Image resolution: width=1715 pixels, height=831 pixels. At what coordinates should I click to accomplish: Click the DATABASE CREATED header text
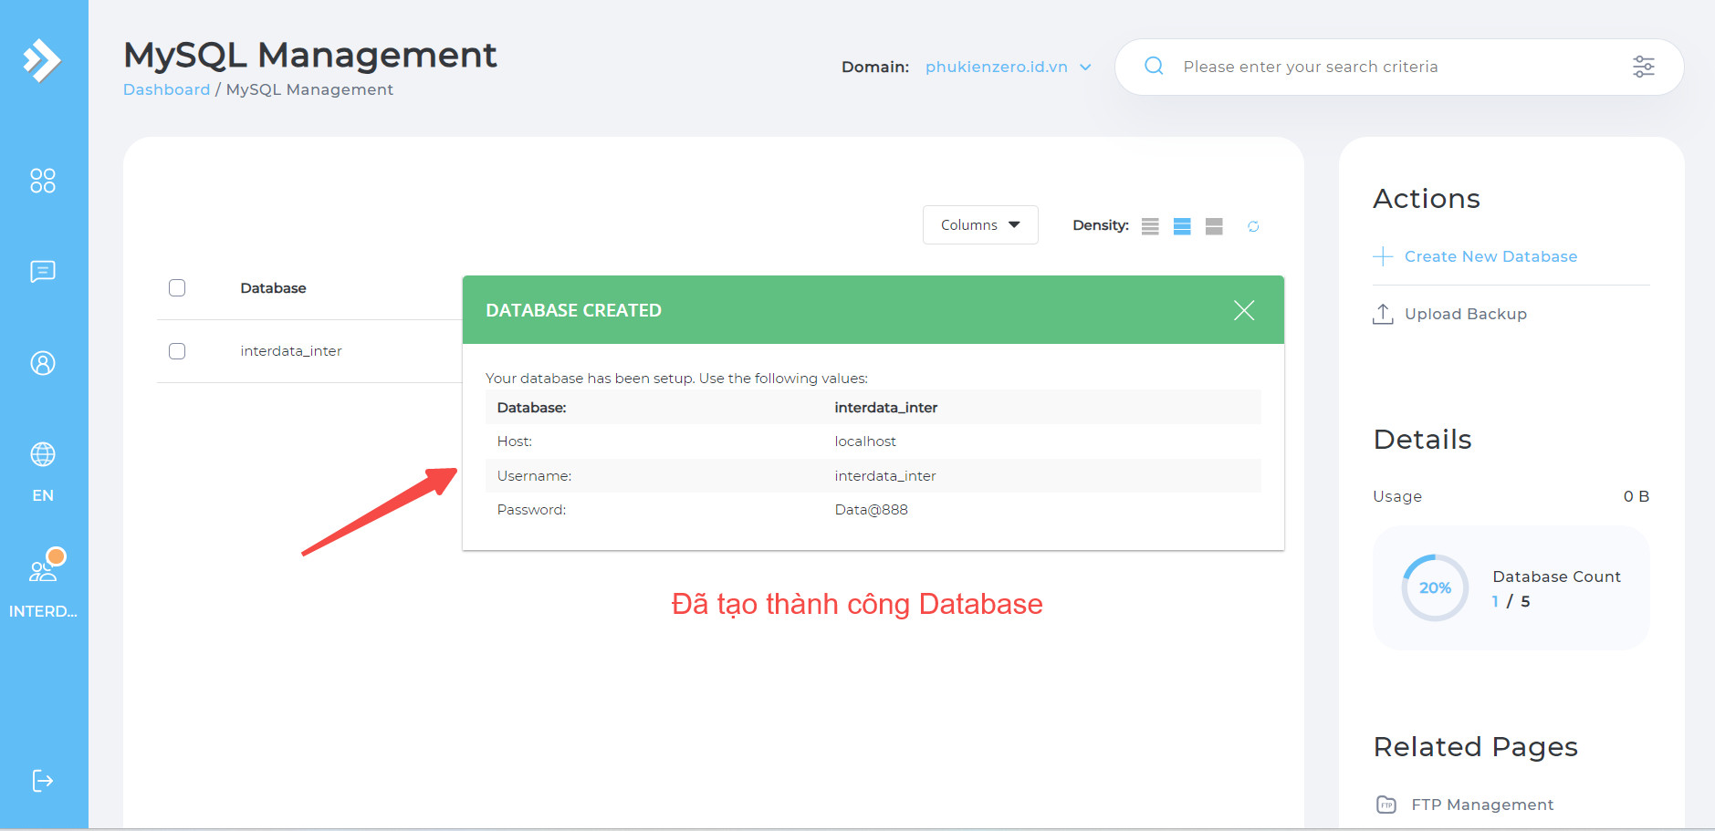(x=573, y=310)
